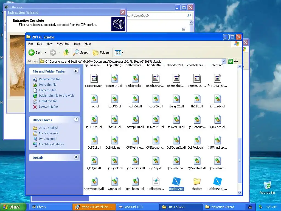Screen dimensions: 281x211
Task: Select Qt5Widgets.dll file
Action: 94,181
